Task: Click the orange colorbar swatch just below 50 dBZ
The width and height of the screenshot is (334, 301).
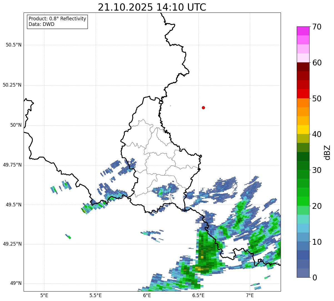Action: 303,102
